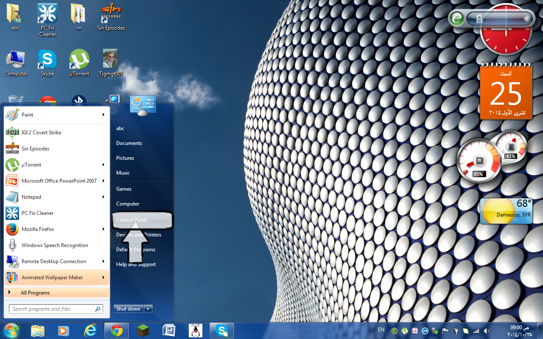Open Microsoft Word from the taskbar
The height and width of the screenshot is (339, 543).
click(x=169, y=331)
